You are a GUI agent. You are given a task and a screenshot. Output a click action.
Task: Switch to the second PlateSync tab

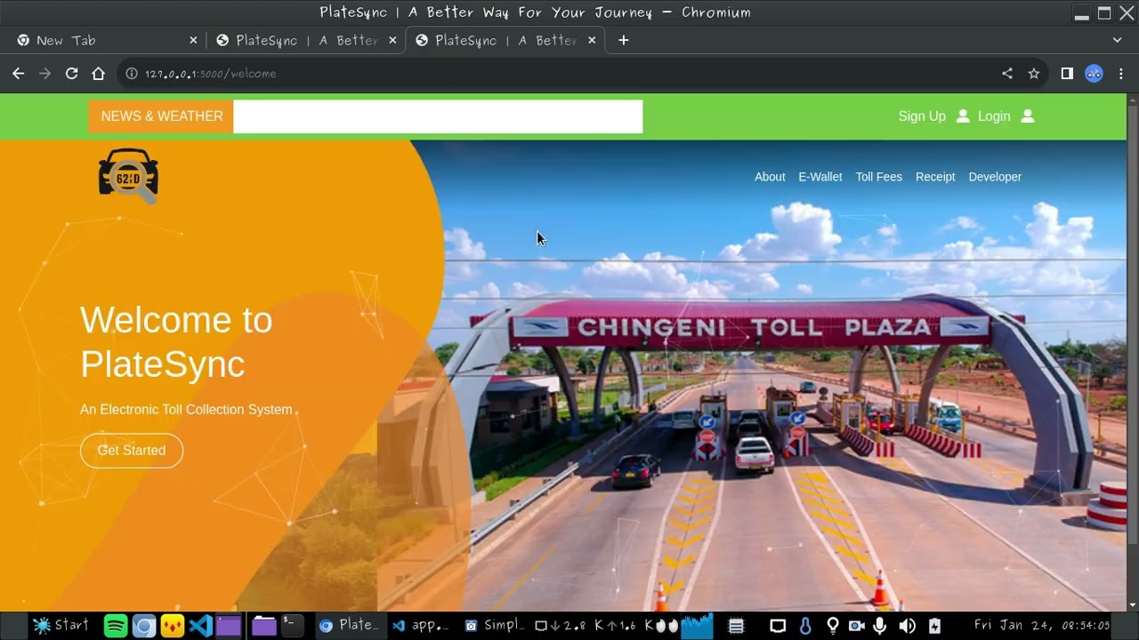coord(307,40)
